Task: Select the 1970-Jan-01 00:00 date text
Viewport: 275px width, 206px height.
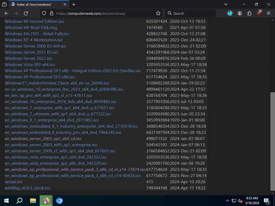Action: click(x=187, y=120)
